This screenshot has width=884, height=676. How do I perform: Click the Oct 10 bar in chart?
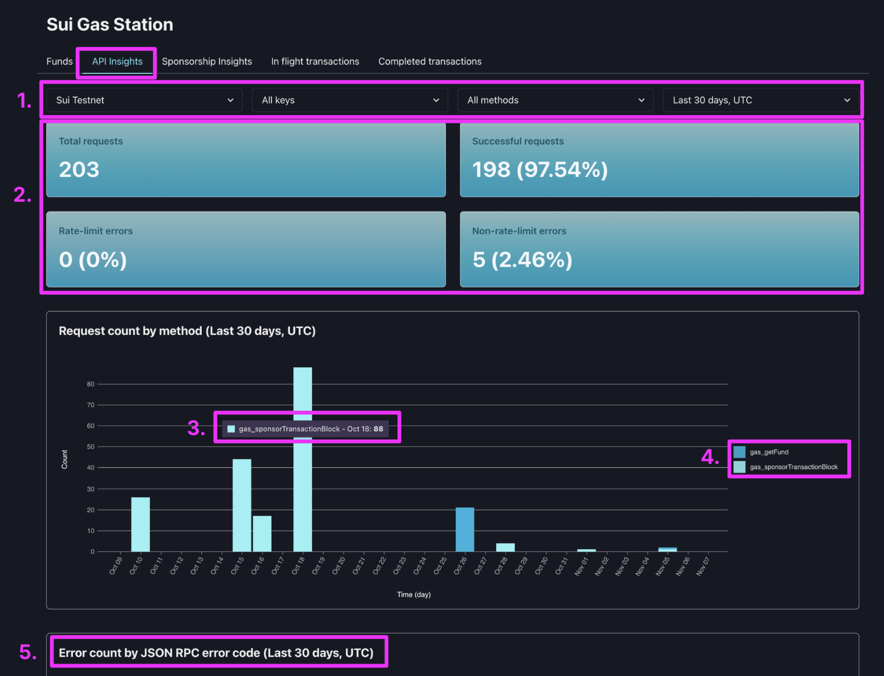140,524
